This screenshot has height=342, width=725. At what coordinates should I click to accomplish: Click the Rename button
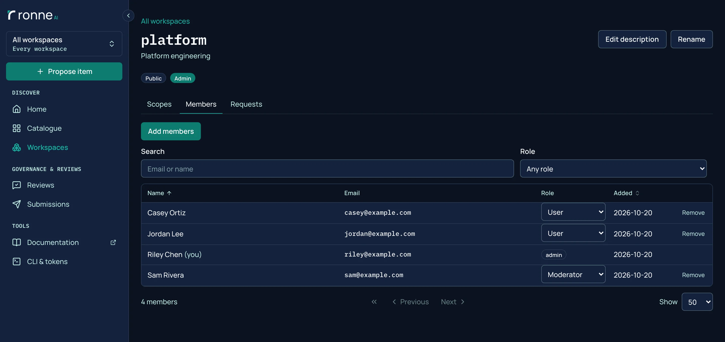[x=692, y=39]
